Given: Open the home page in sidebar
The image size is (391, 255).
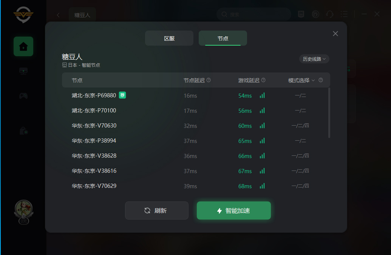Looking at the screenshot, I should tap(23, 46).
